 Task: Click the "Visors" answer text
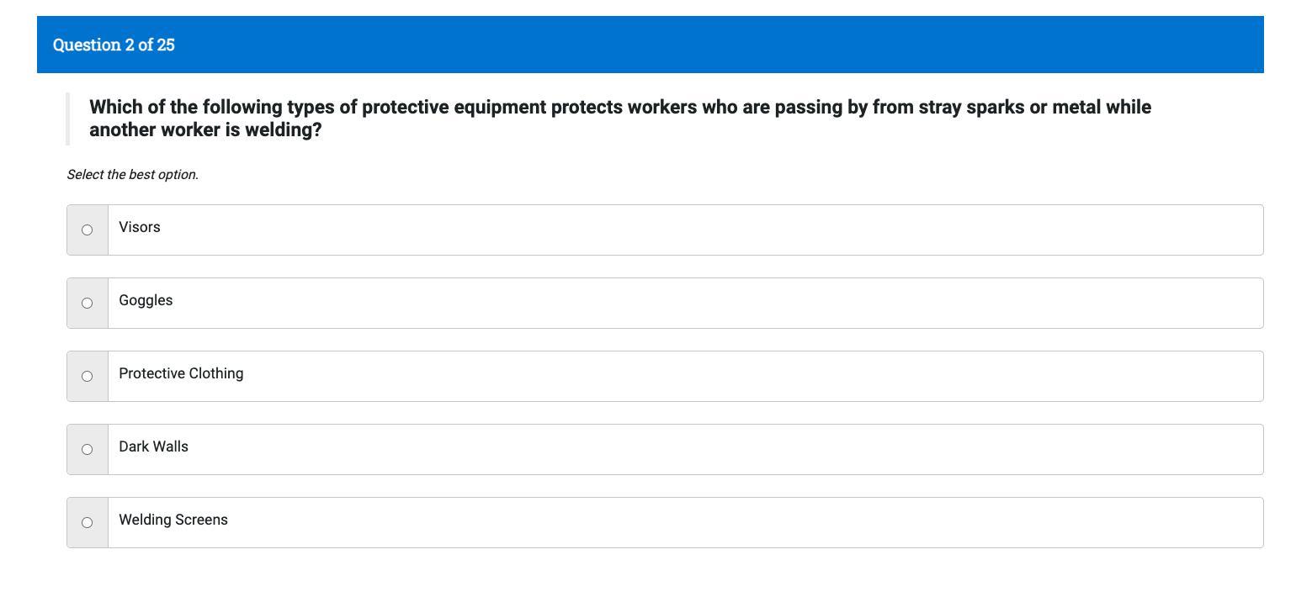click(140, 227)
